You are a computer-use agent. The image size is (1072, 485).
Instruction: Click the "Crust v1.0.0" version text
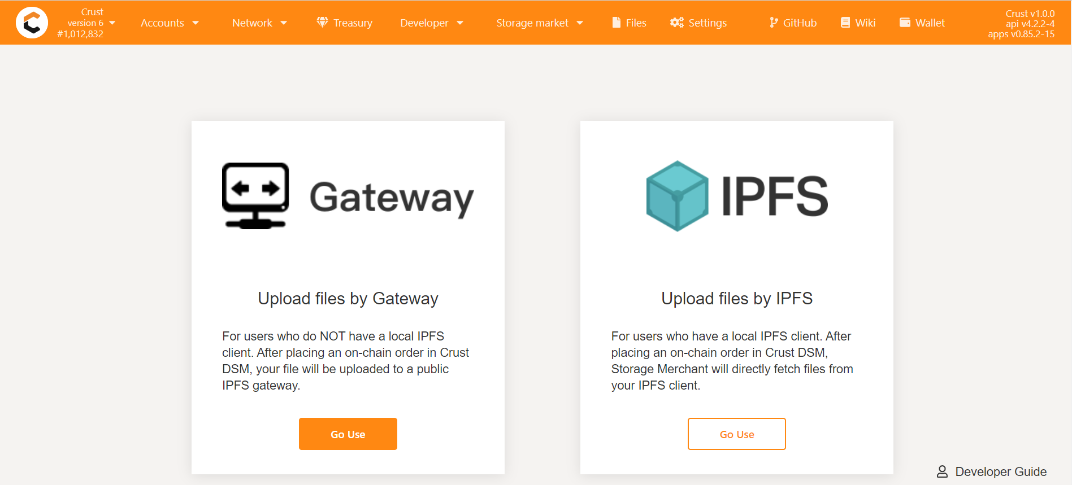1030,14
